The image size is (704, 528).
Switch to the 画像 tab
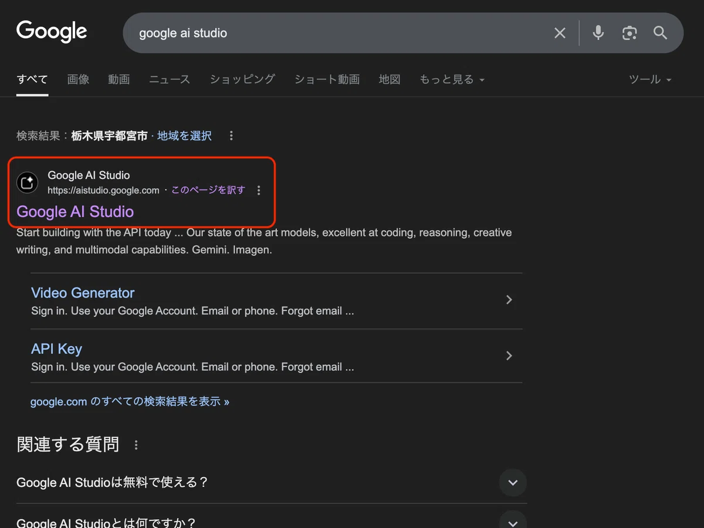click(78, 79)
